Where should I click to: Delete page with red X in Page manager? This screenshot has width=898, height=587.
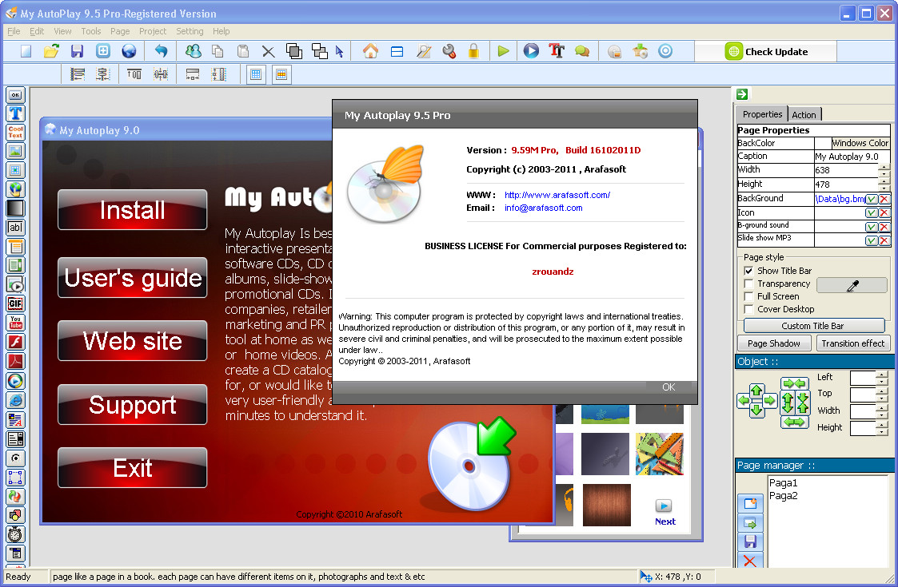750,561
